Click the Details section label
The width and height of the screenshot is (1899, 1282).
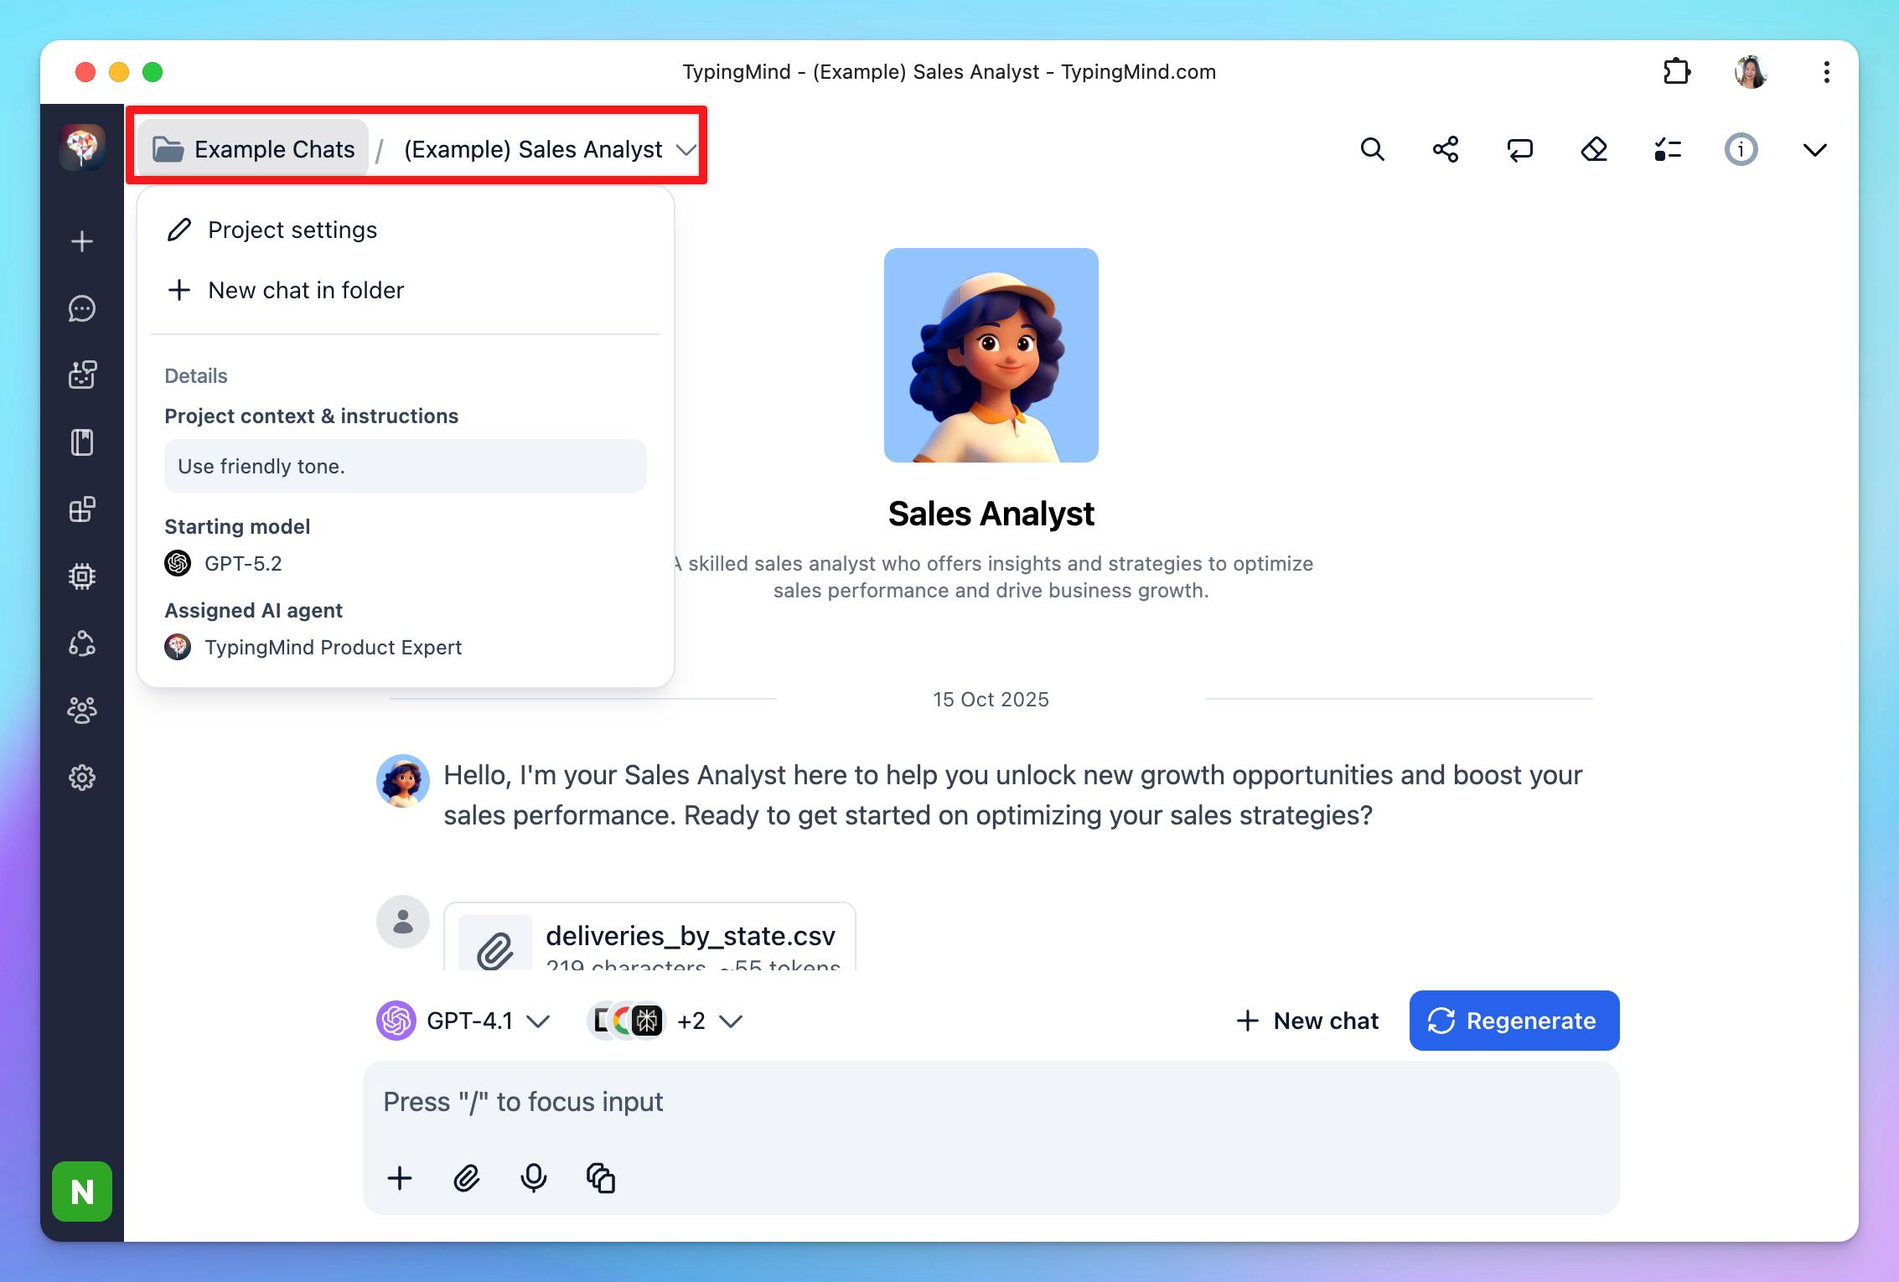[x=196, y=376]
